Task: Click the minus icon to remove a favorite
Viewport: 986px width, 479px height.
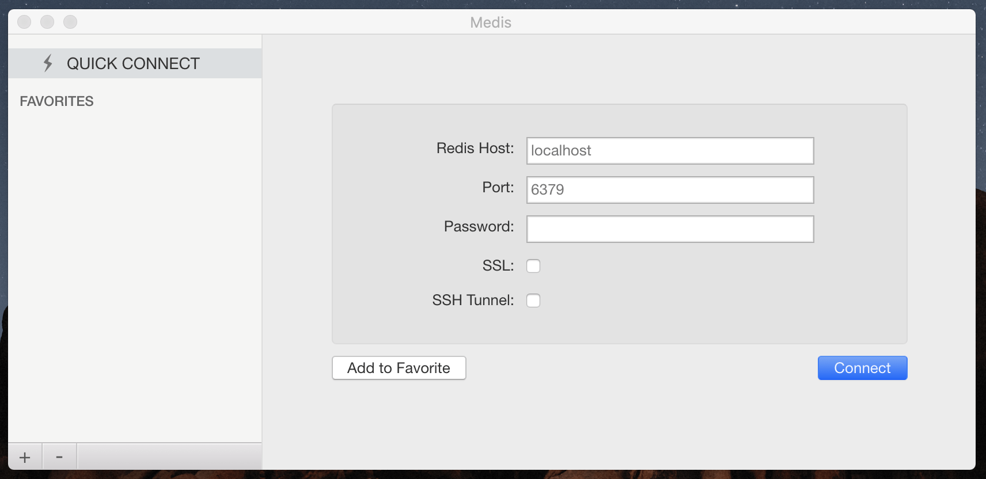Action: [x=59, y=457]
